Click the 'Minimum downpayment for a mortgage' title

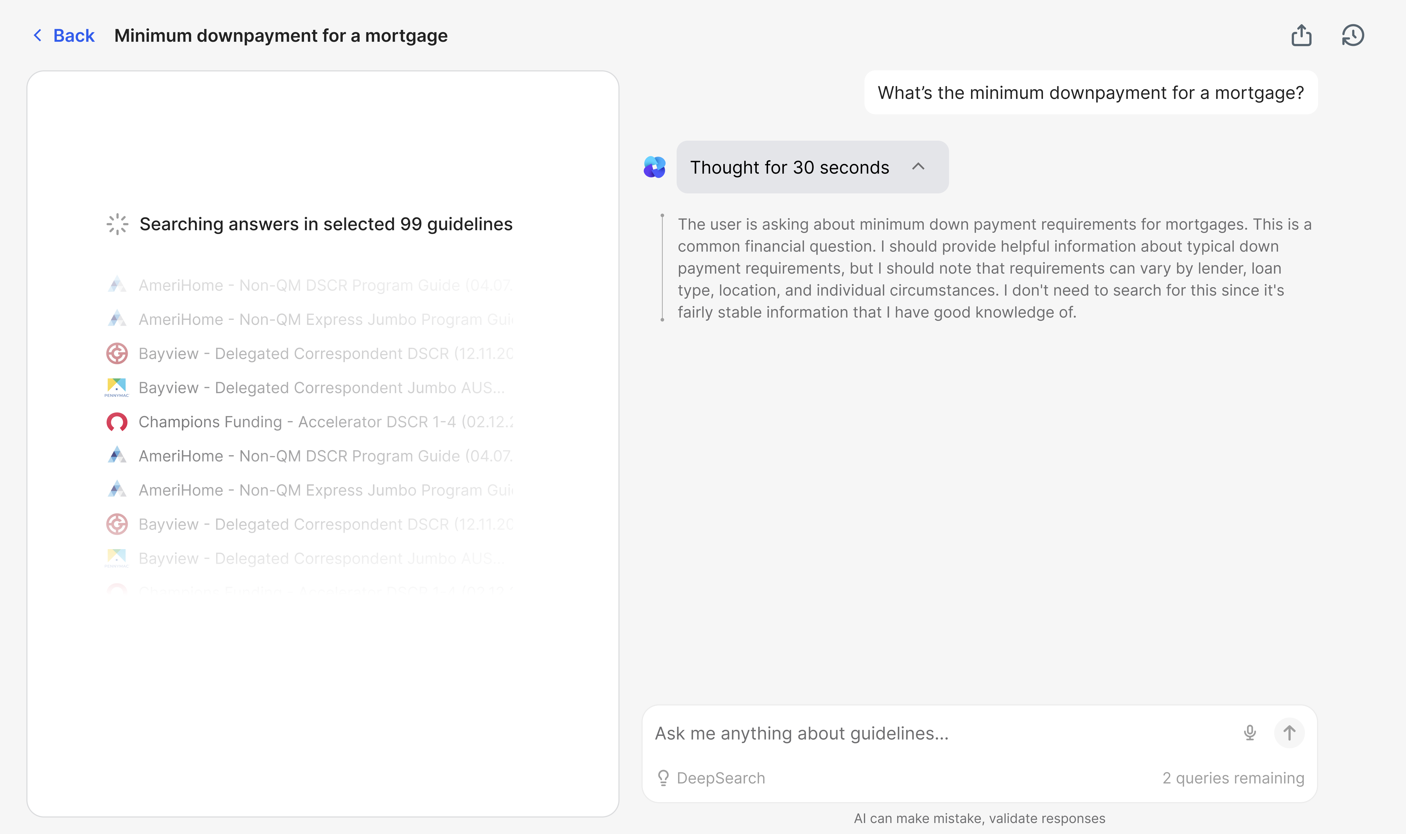[x=281, y=35]
